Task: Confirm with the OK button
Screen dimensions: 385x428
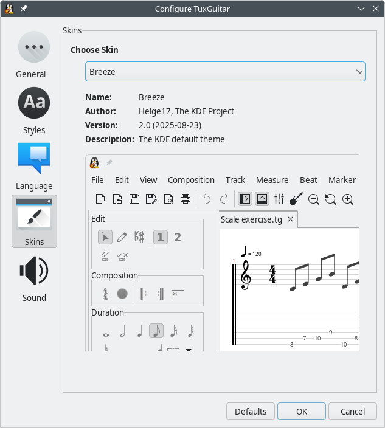Action: coord(302,412)
